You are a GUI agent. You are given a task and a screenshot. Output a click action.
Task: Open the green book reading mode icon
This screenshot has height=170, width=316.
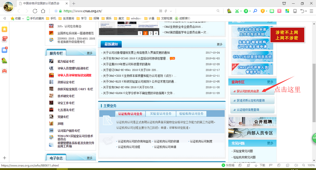(x=272, y=11)
